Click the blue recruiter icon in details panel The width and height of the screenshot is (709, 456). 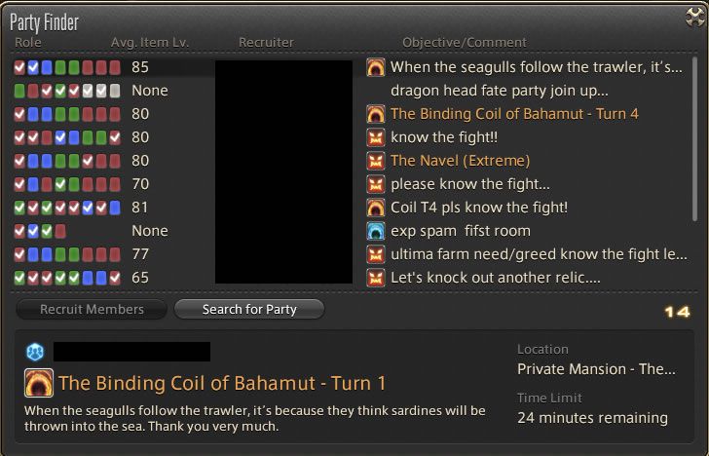[34, 352]
